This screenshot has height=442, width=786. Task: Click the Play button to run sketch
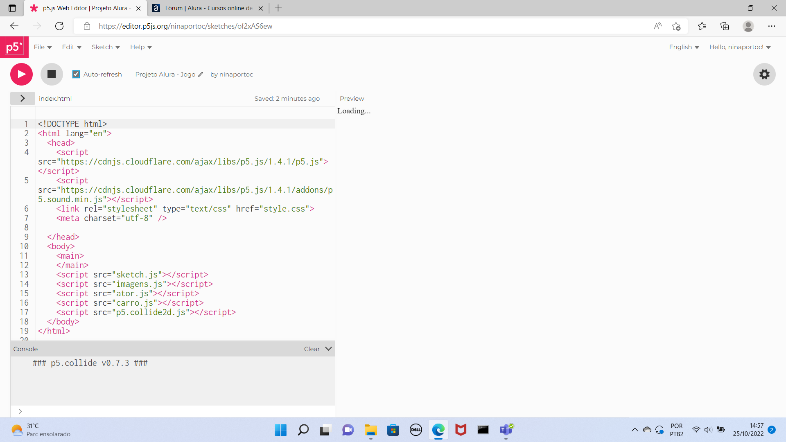(x=22, y=74)
